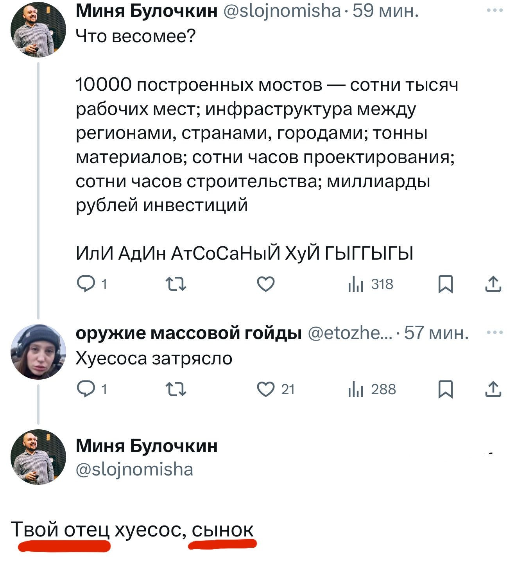Open the оружие массовой гойды profile picture

click(x=38, y=352)
